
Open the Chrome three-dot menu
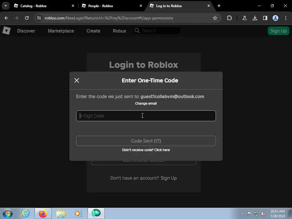(x=286, y=18)
